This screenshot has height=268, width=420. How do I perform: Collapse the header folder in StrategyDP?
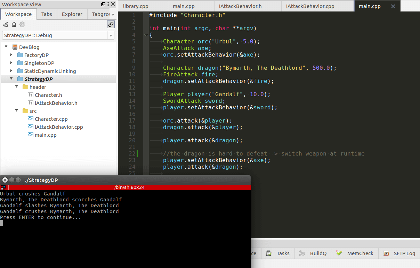(16, 87)
